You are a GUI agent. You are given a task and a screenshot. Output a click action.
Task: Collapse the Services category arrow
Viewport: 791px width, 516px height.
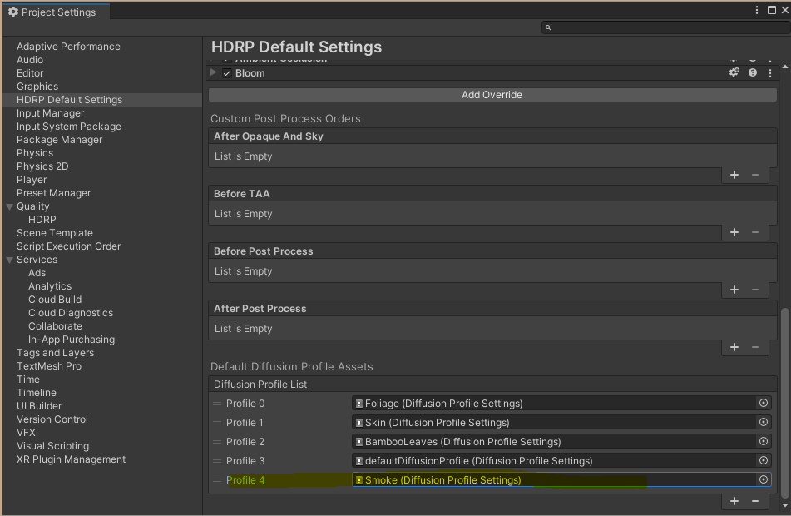click(x=10, y=260)
